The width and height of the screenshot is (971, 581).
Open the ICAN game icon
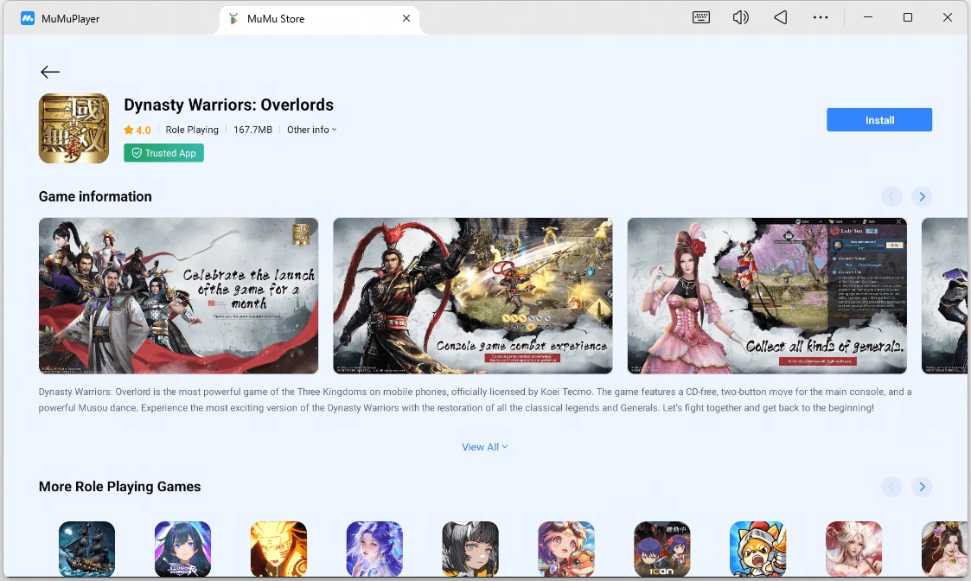click(662, 549)
